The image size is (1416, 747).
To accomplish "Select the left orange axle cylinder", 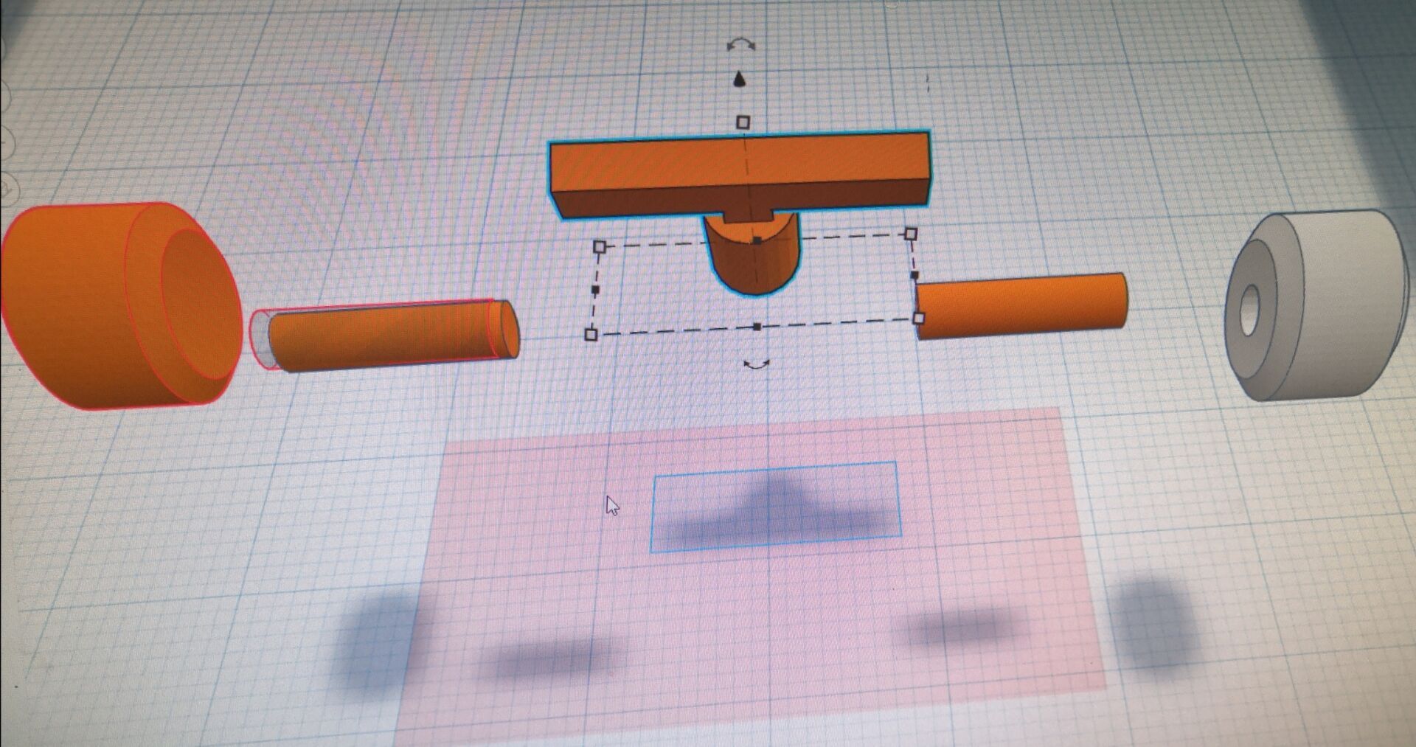I will (391, 336).
